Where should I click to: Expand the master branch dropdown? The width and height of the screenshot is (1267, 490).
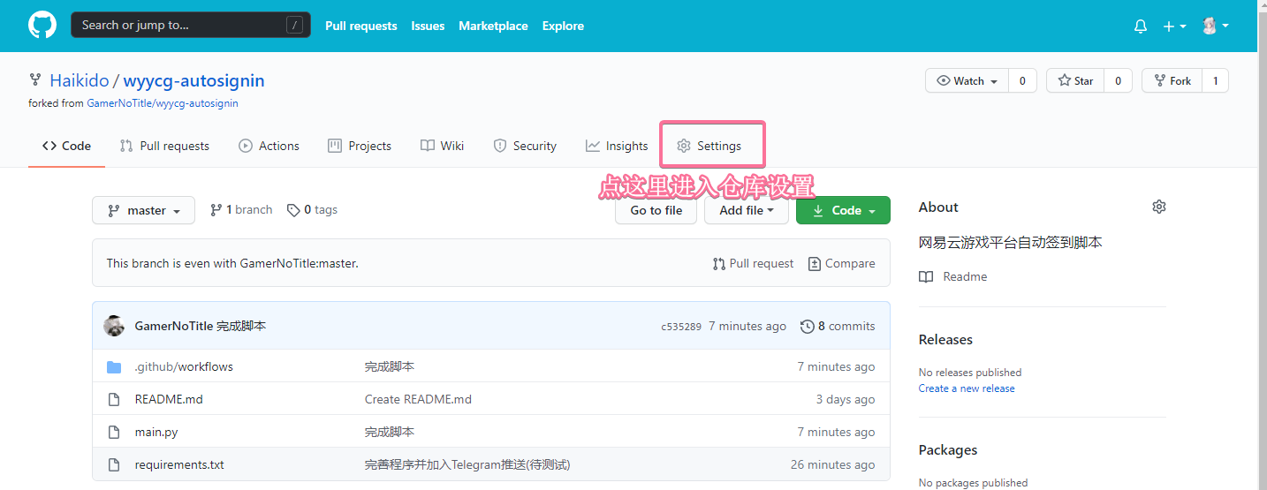click(x=143, y=210)
